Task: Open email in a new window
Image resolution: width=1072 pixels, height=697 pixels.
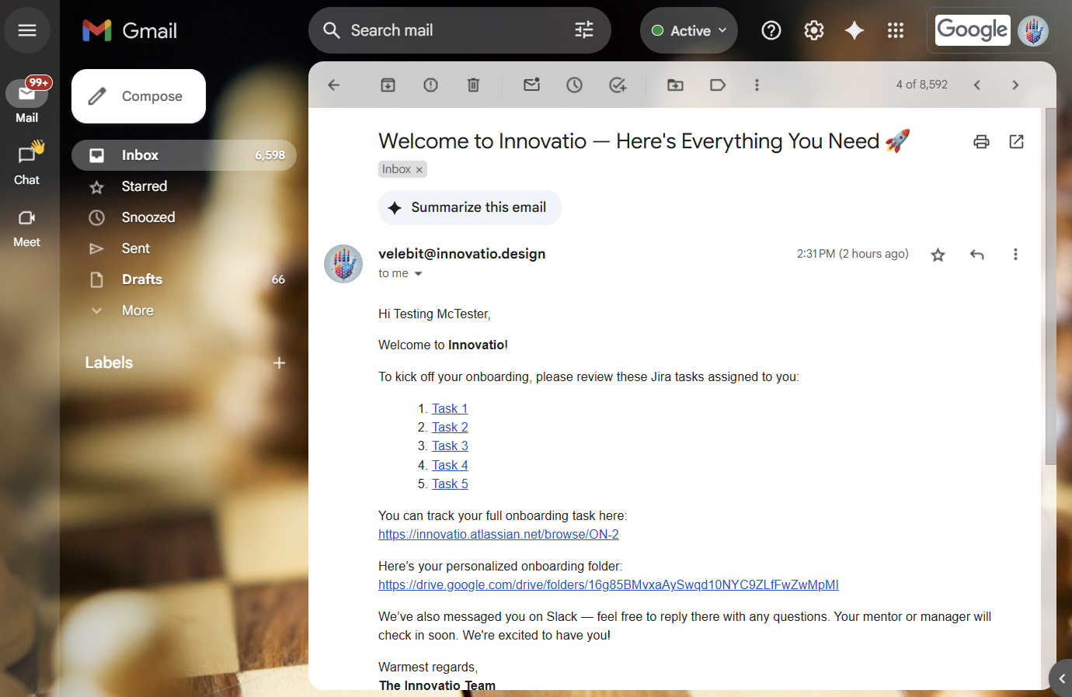Action: (x=1016, y=142)
